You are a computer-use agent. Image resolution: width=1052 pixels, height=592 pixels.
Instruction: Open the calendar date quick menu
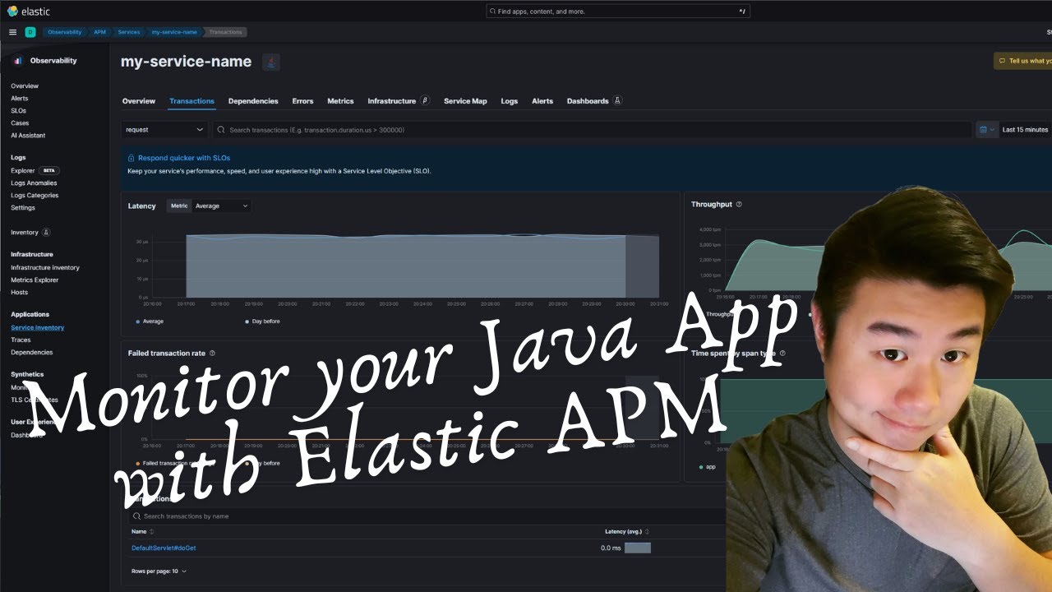coord(986,130)
